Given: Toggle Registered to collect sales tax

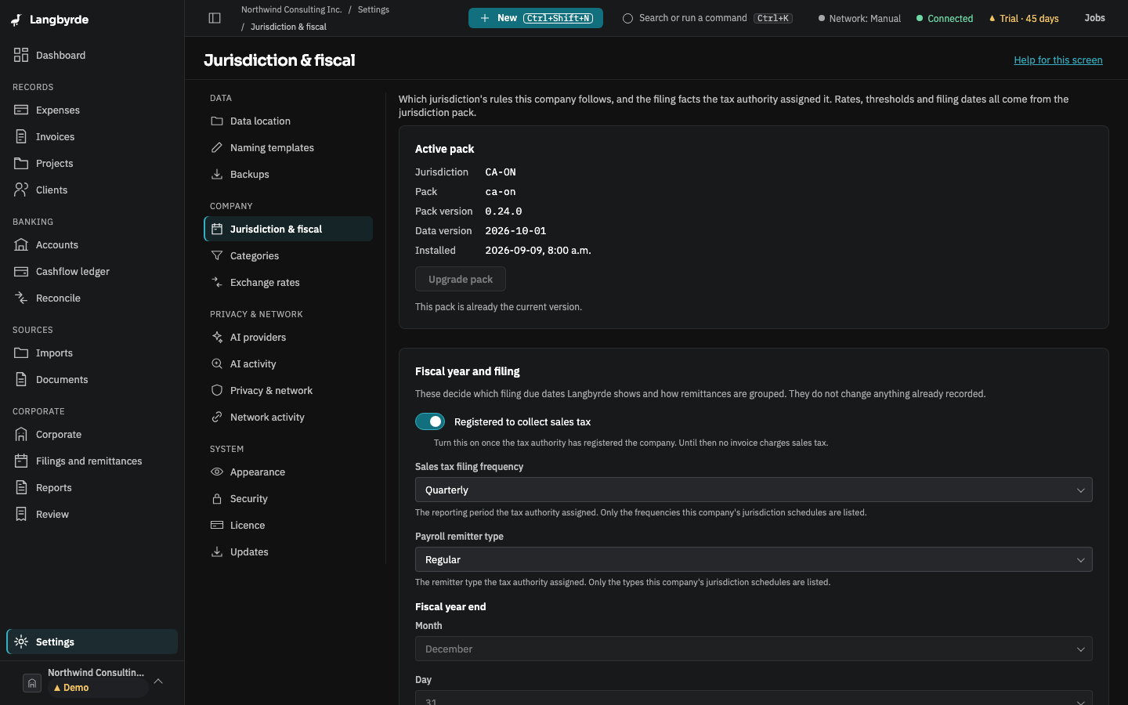Looking at the screenshot, I should pos(430,421).
